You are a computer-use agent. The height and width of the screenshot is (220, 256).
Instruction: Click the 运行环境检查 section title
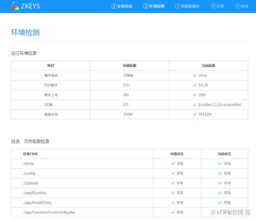pyautogui.click(x=24, y=53)
